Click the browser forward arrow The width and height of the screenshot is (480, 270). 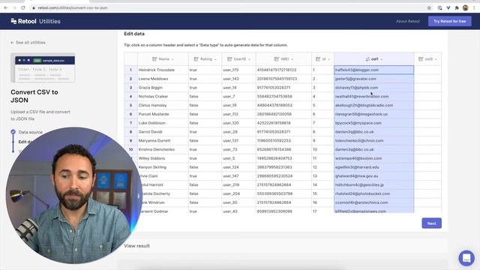point(14,7)
